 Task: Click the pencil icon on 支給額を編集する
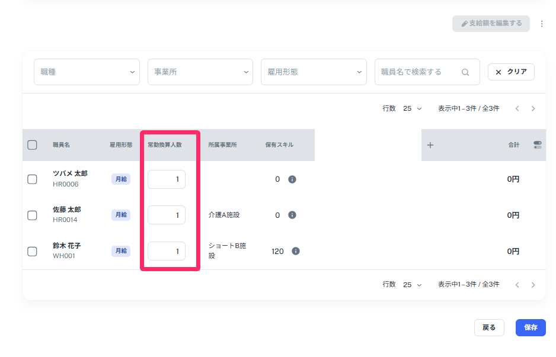click(x=464, y=24)
